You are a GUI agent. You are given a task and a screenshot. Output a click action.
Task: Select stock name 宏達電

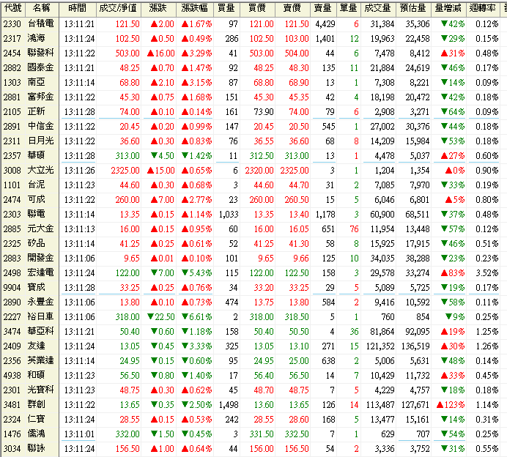pyautogui.click(x=41, y=272)
